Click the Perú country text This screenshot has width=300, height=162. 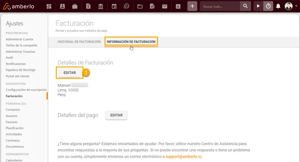point(61,95)
